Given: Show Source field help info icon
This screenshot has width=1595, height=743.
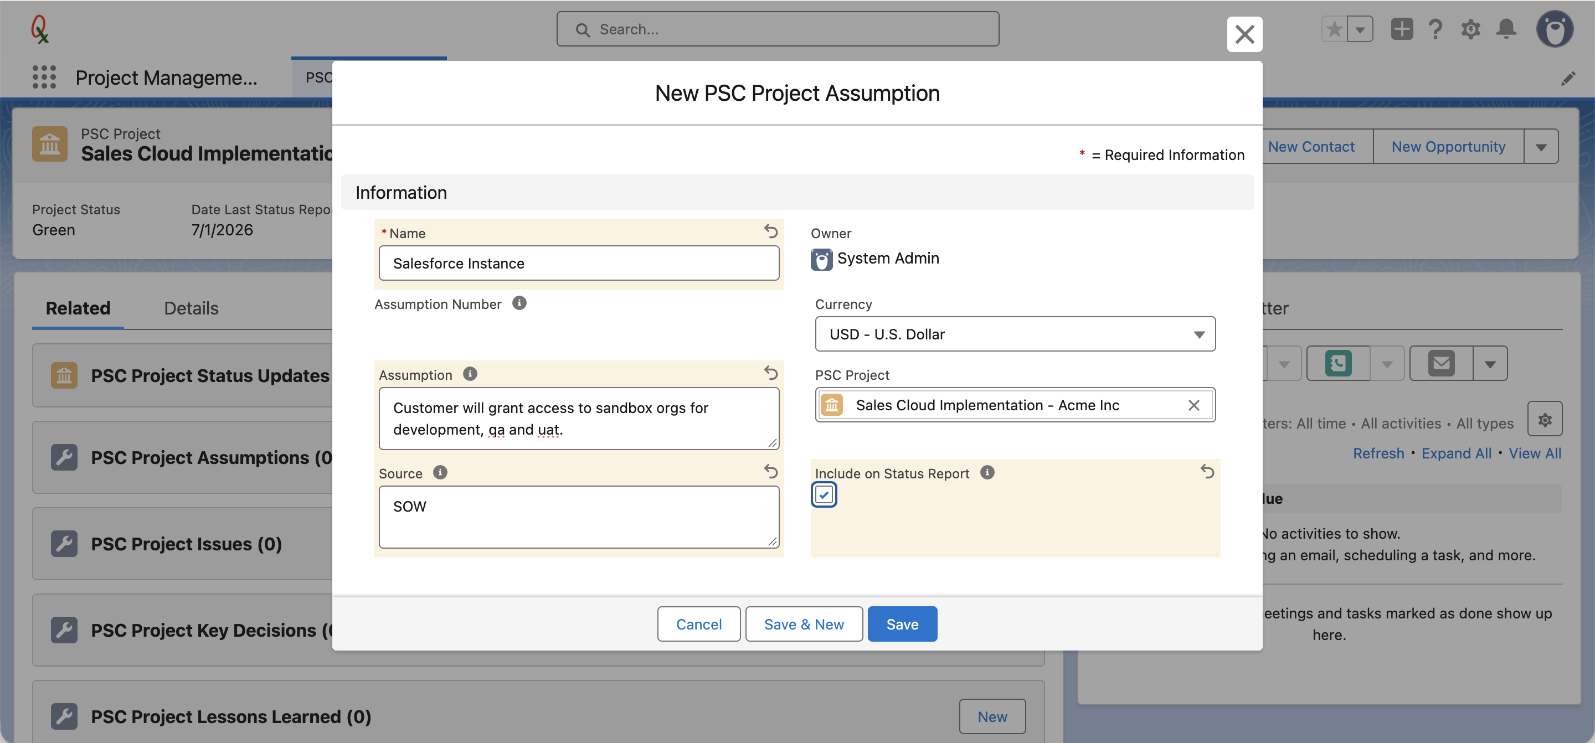Looking at the screenshot, I should click(x=440, y=472).
